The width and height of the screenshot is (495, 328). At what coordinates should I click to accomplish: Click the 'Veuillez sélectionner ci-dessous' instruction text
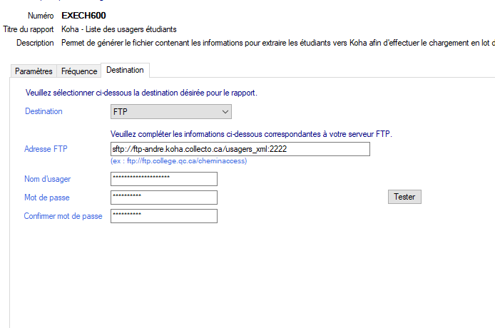click(141, 93)
